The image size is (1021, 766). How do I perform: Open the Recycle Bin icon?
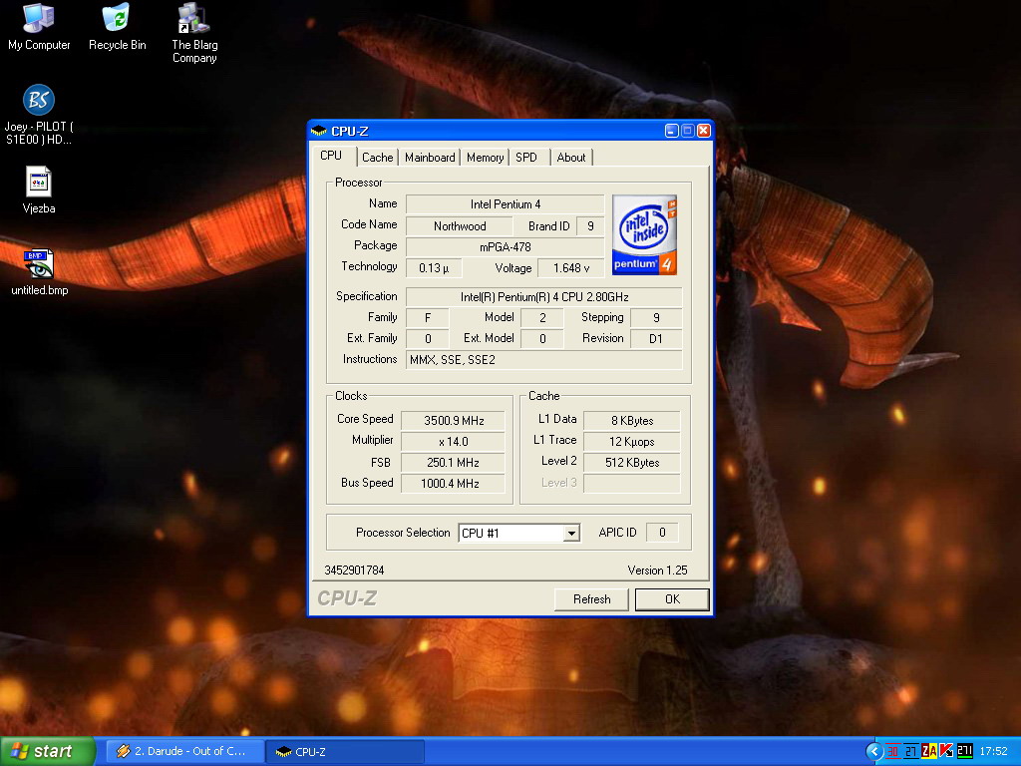(117, 19)
